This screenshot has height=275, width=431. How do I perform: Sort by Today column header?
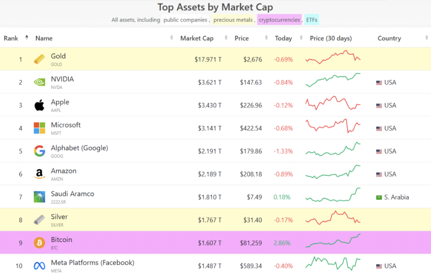(x=283, y=38)
